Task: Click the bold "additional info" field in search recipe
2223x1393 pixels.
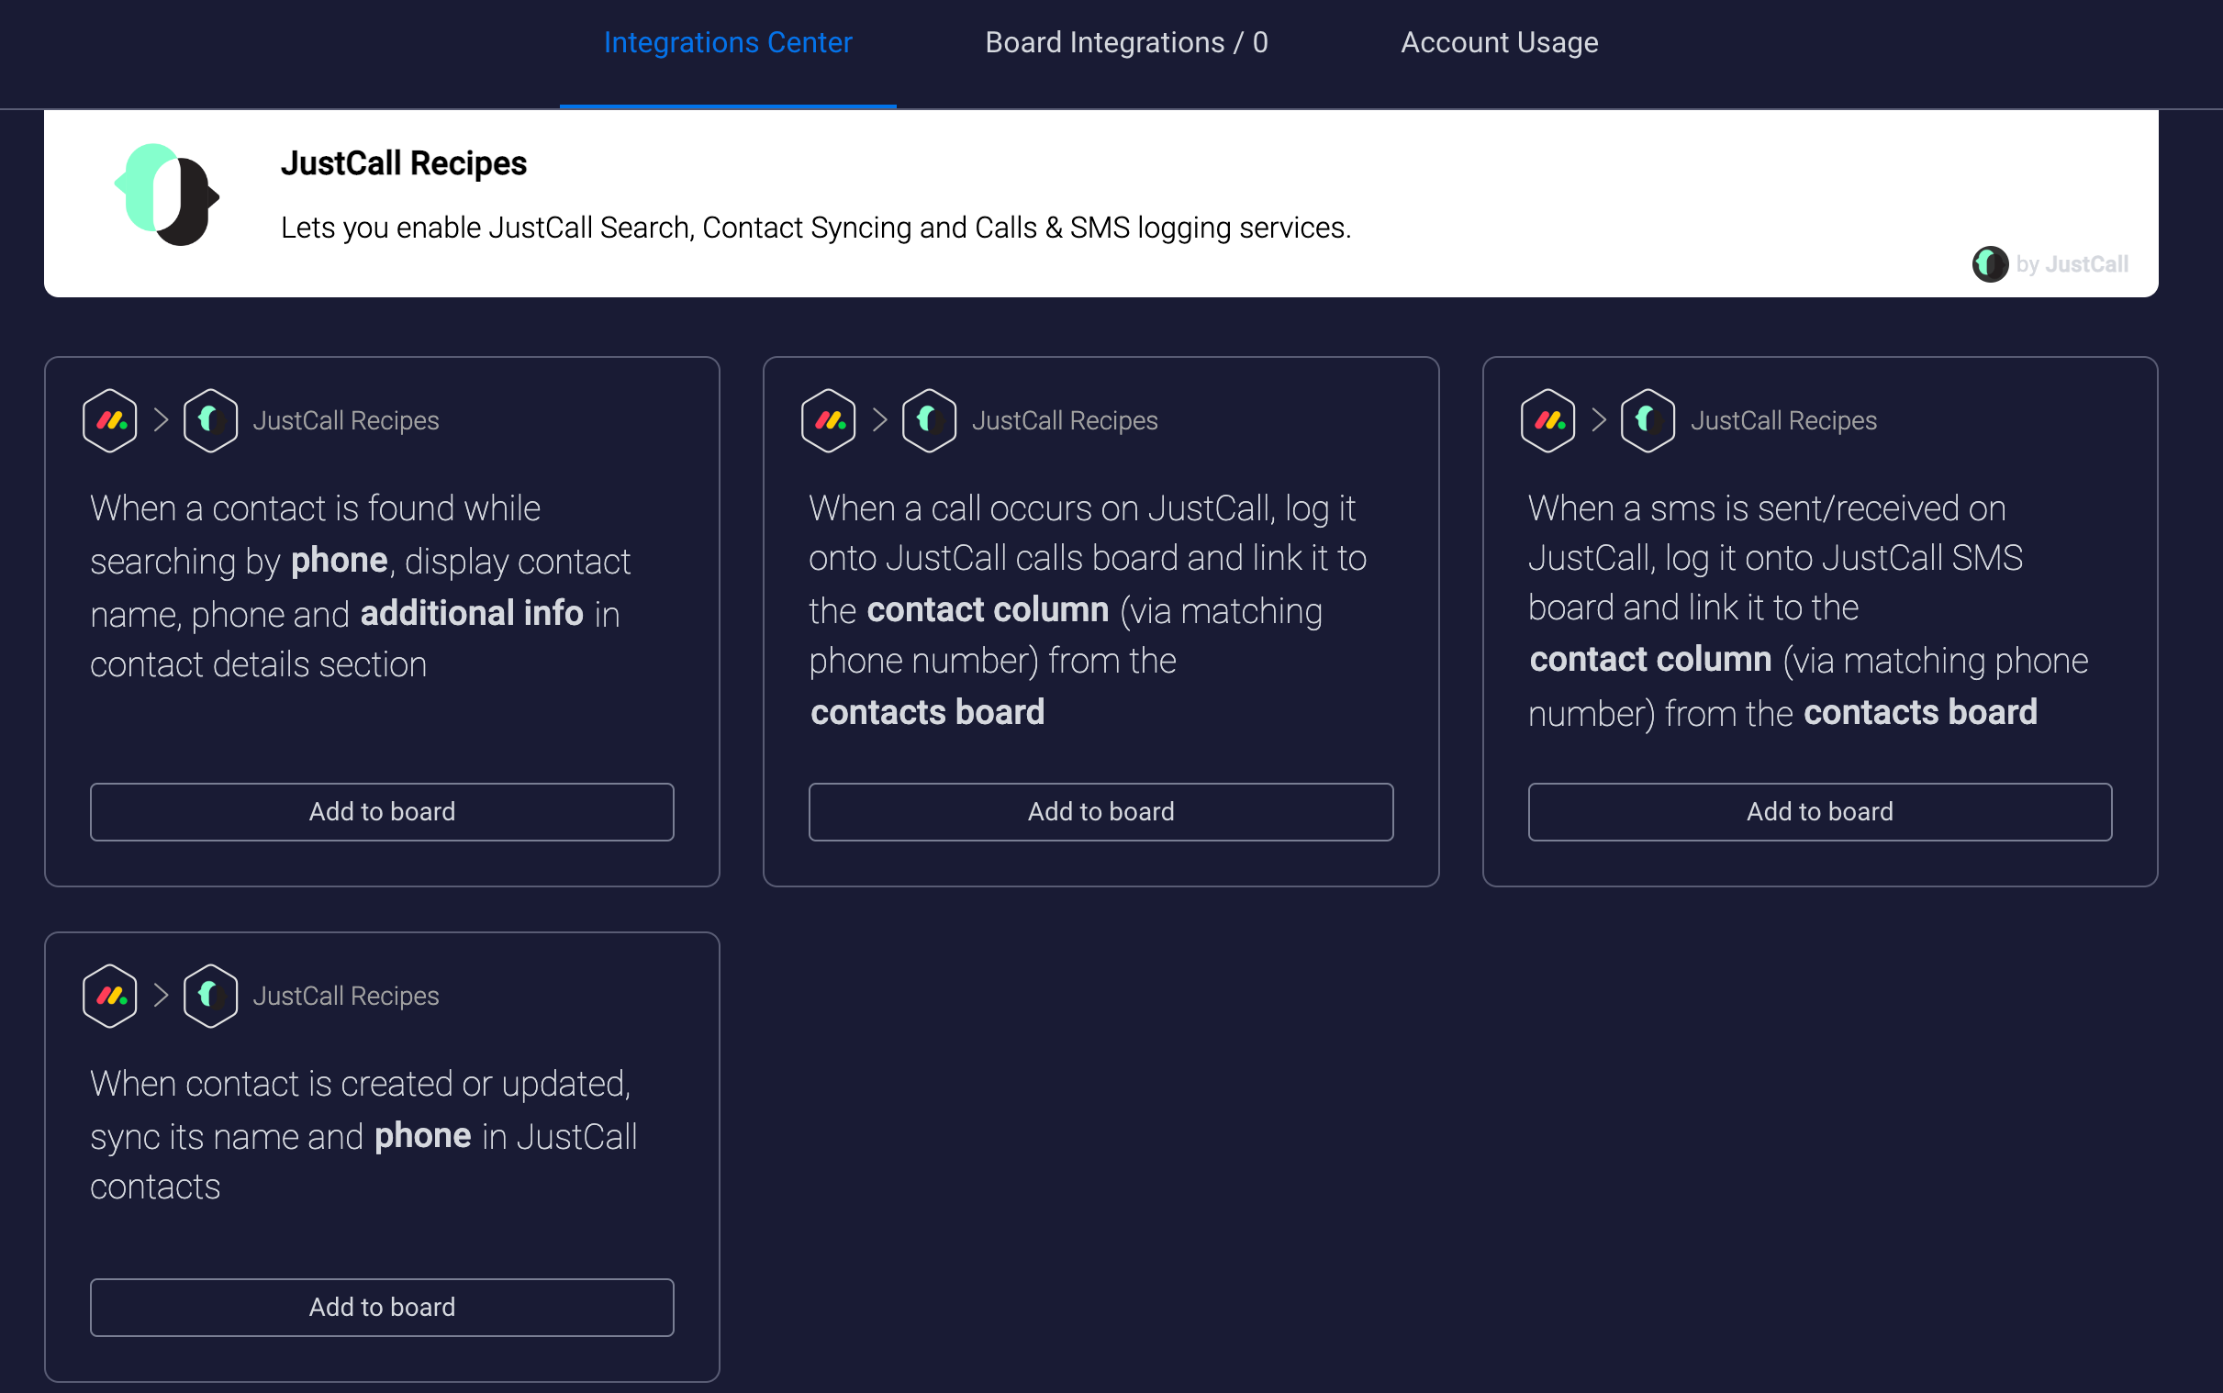Action: pyautogui.click(x=472, y=614)
